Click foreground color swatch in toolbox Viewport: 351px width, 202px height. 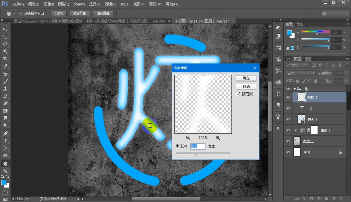pos(4,183)
